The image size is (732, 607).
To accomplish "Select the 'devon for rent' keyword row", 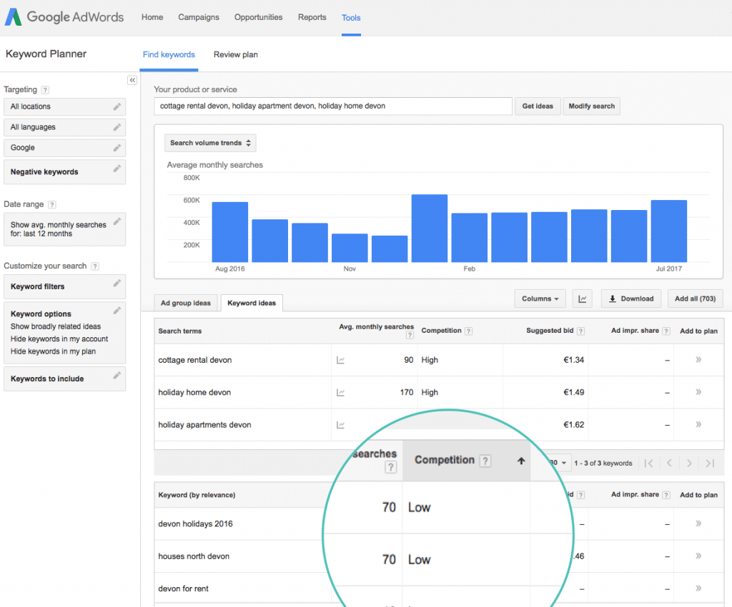I will [x=183, y=589].
